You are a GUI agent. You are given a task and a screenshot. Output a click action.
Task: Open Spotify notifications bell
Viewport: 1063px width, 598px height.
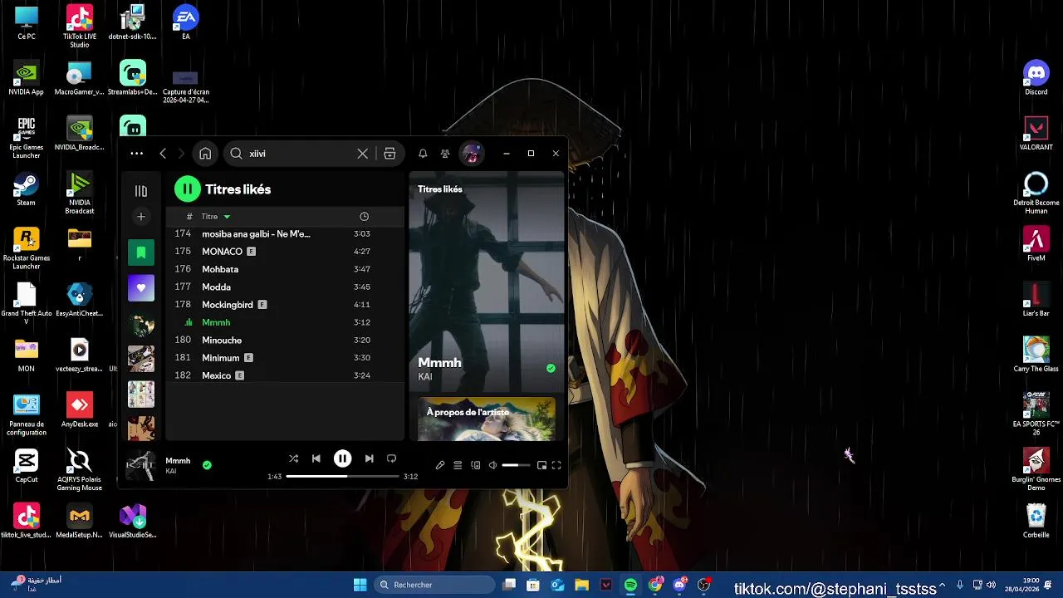pyautogui.click(x=423, y=154)
